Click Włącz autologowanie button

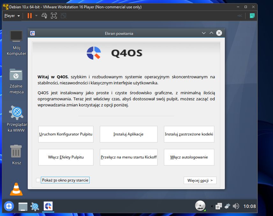pos(189,157)
